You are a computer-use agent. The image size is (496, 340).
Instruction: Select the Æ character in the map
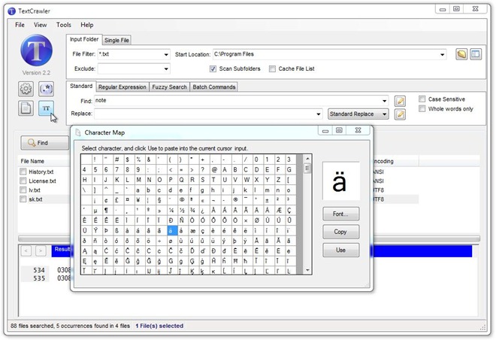pos(278,210)
